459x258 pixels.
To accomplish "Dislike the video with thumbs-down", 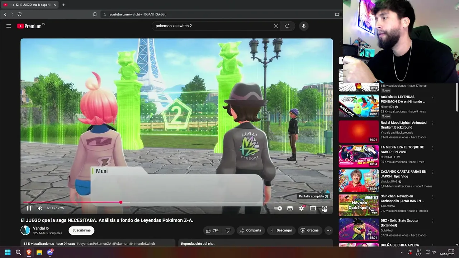I will tap(228, 230).
